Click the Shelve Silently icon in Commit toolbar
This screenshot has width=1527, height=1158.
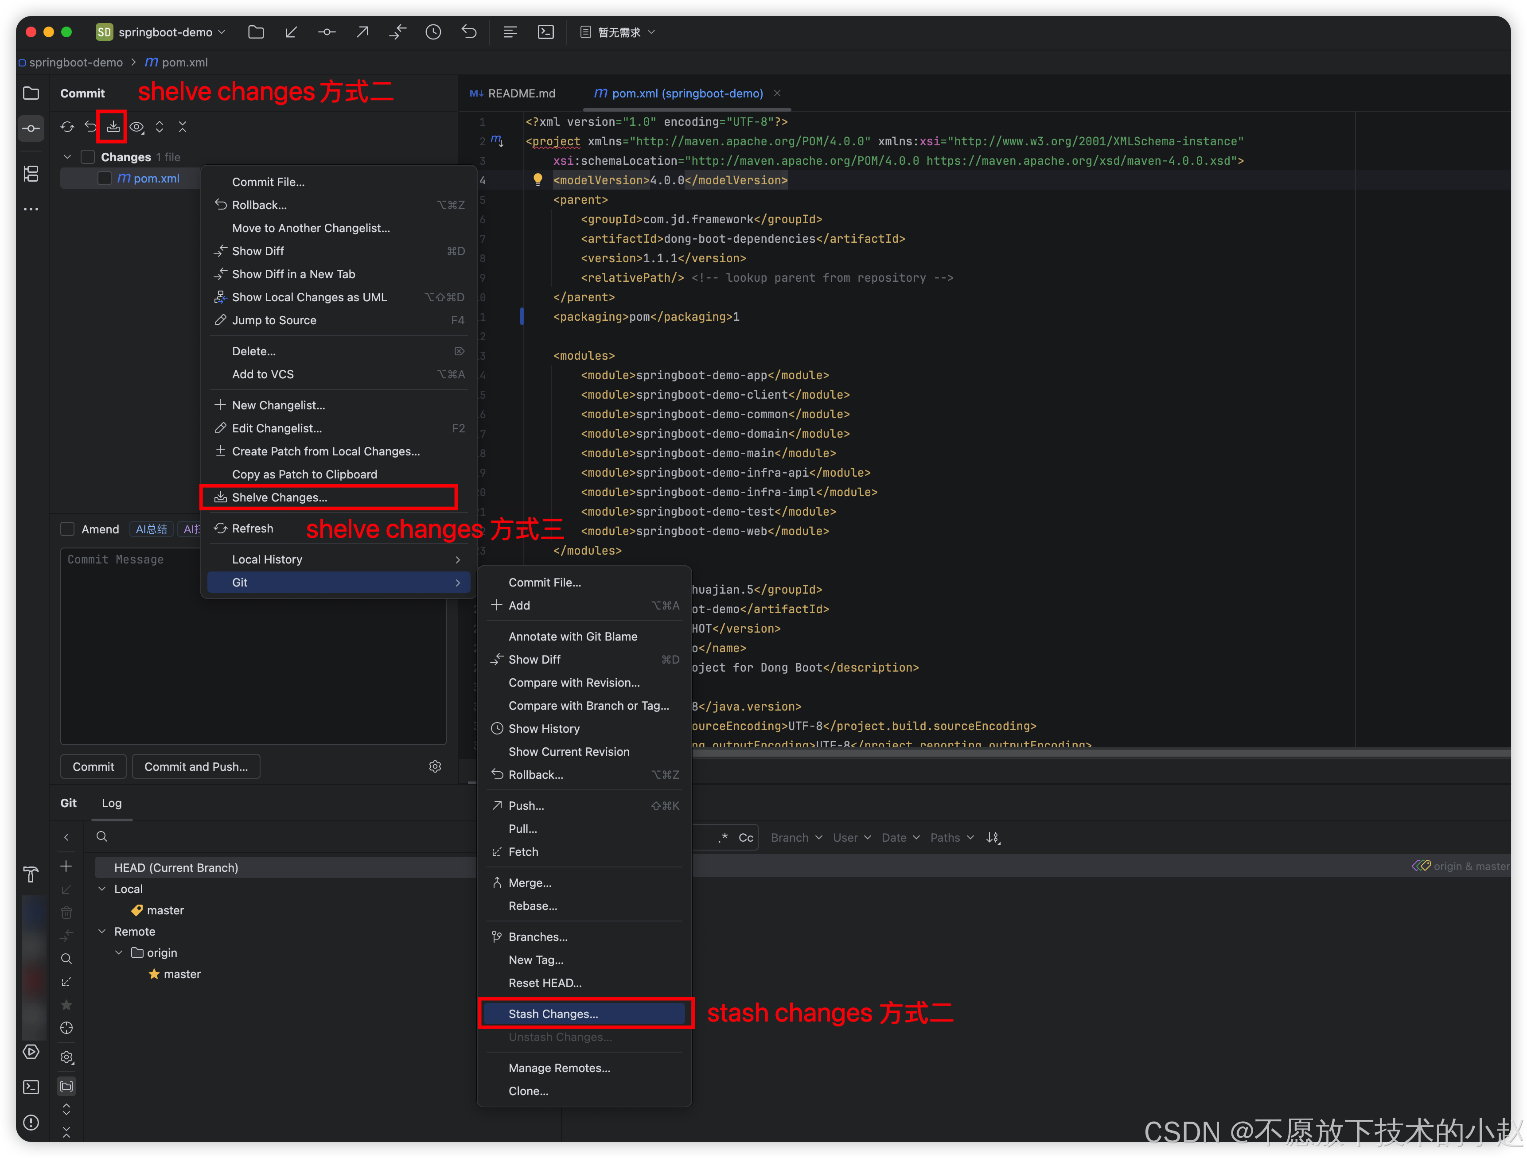tap(113, 127)
